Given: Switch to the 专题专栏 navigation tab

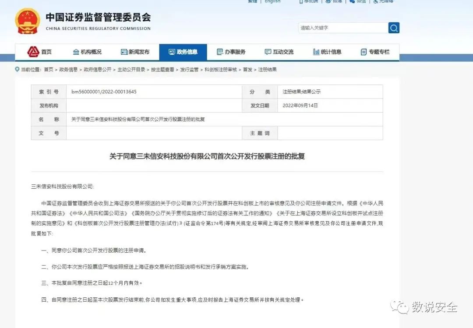Looking at the screenshot, I should [x=375, y=52].
